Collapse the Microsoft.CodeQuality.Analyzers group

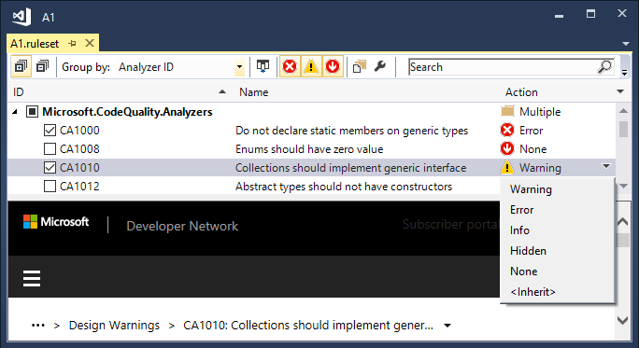point(15,112)
